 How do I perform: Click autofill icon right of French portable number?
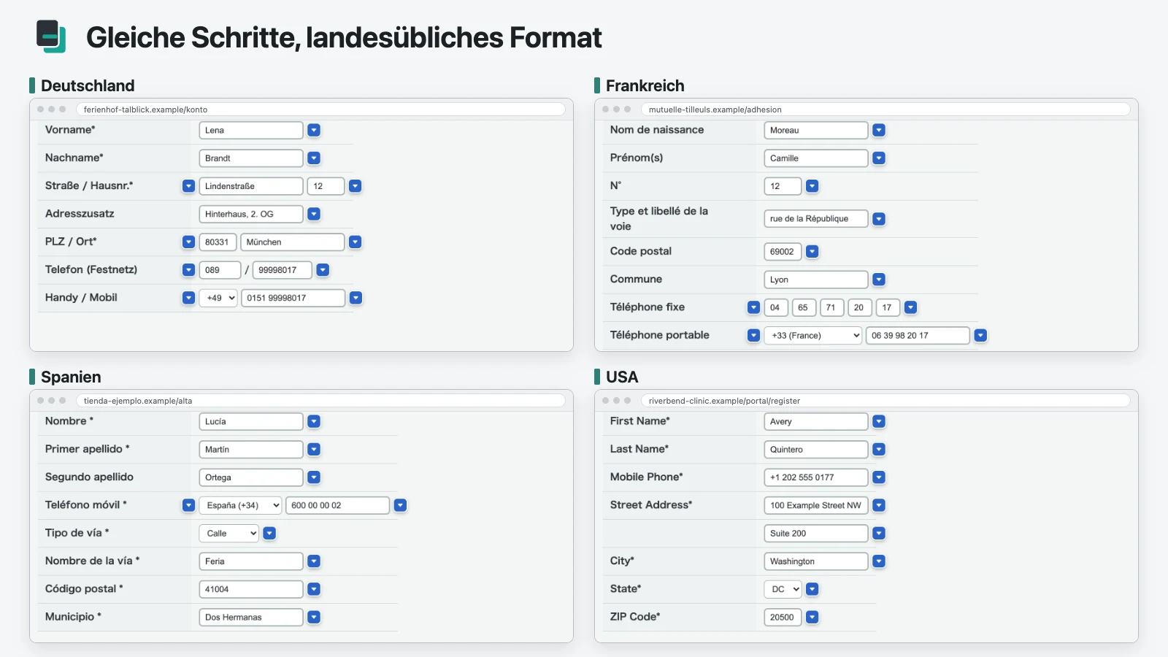point(980,335)
